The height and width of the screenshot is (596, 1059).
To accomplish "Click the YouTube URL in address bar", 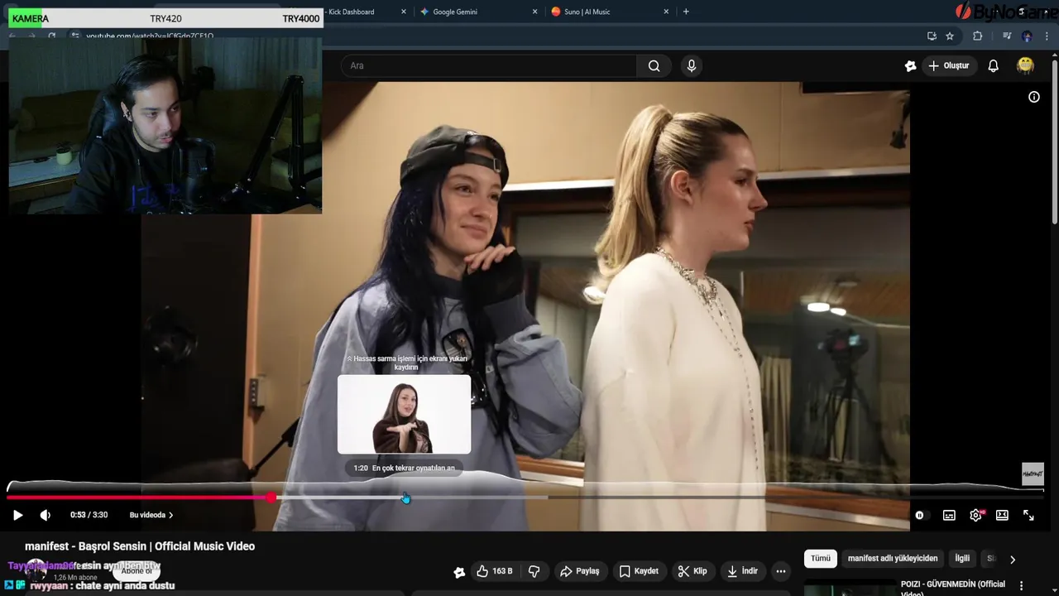I will tap(150, 36).
